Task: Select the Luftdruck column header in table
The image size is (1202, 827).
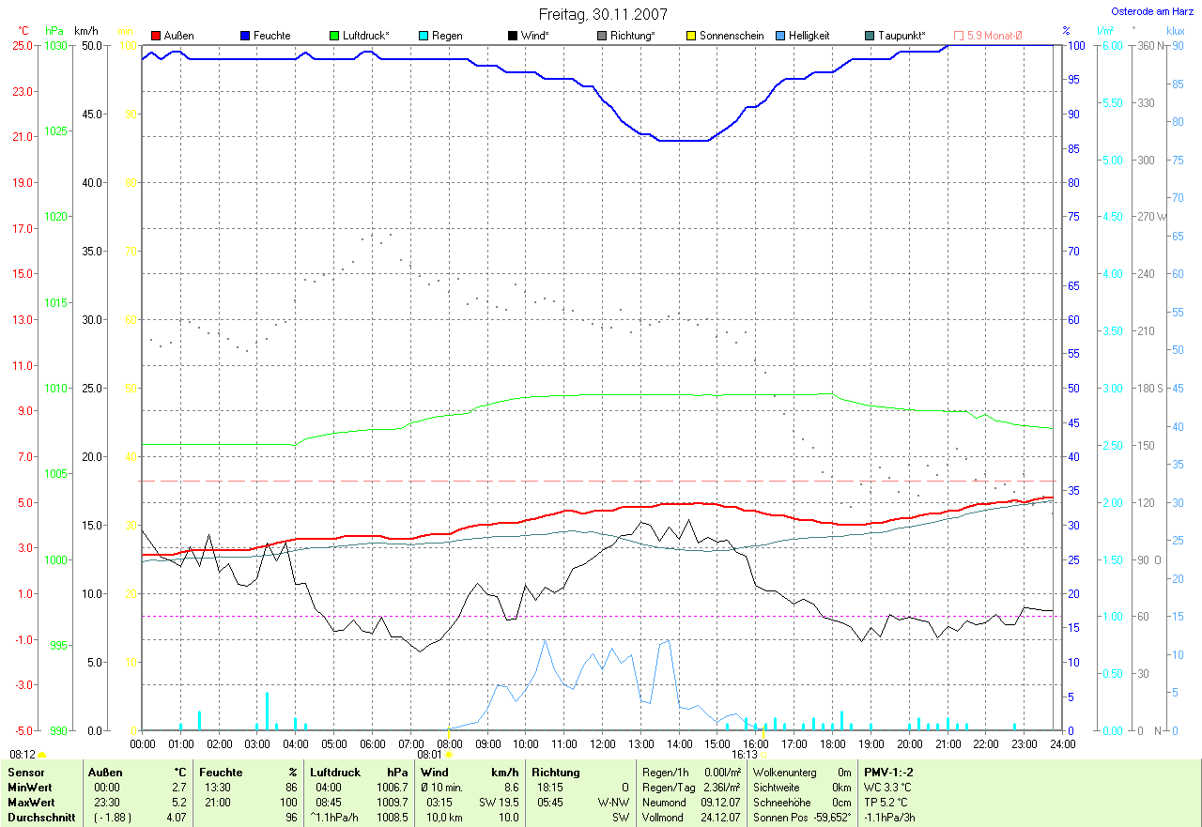Action: (335, 773)
